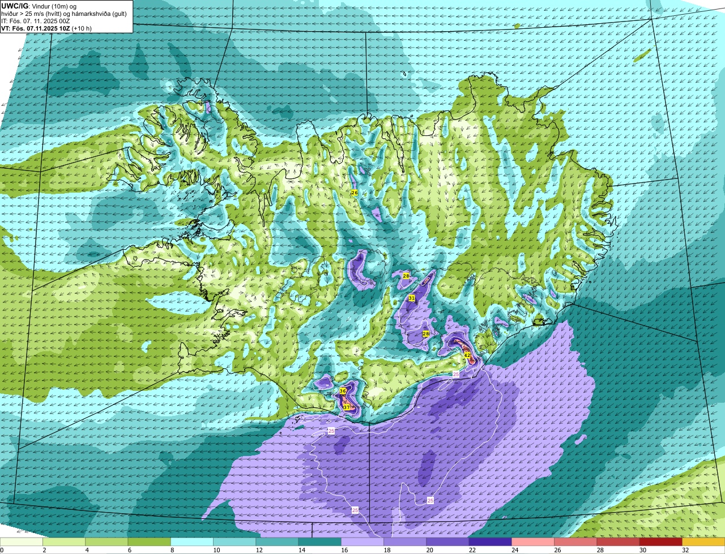The height and width of the screenshot is (554, 725).
Task: Click the yellow gust label '26'
Action: point(355,193)
